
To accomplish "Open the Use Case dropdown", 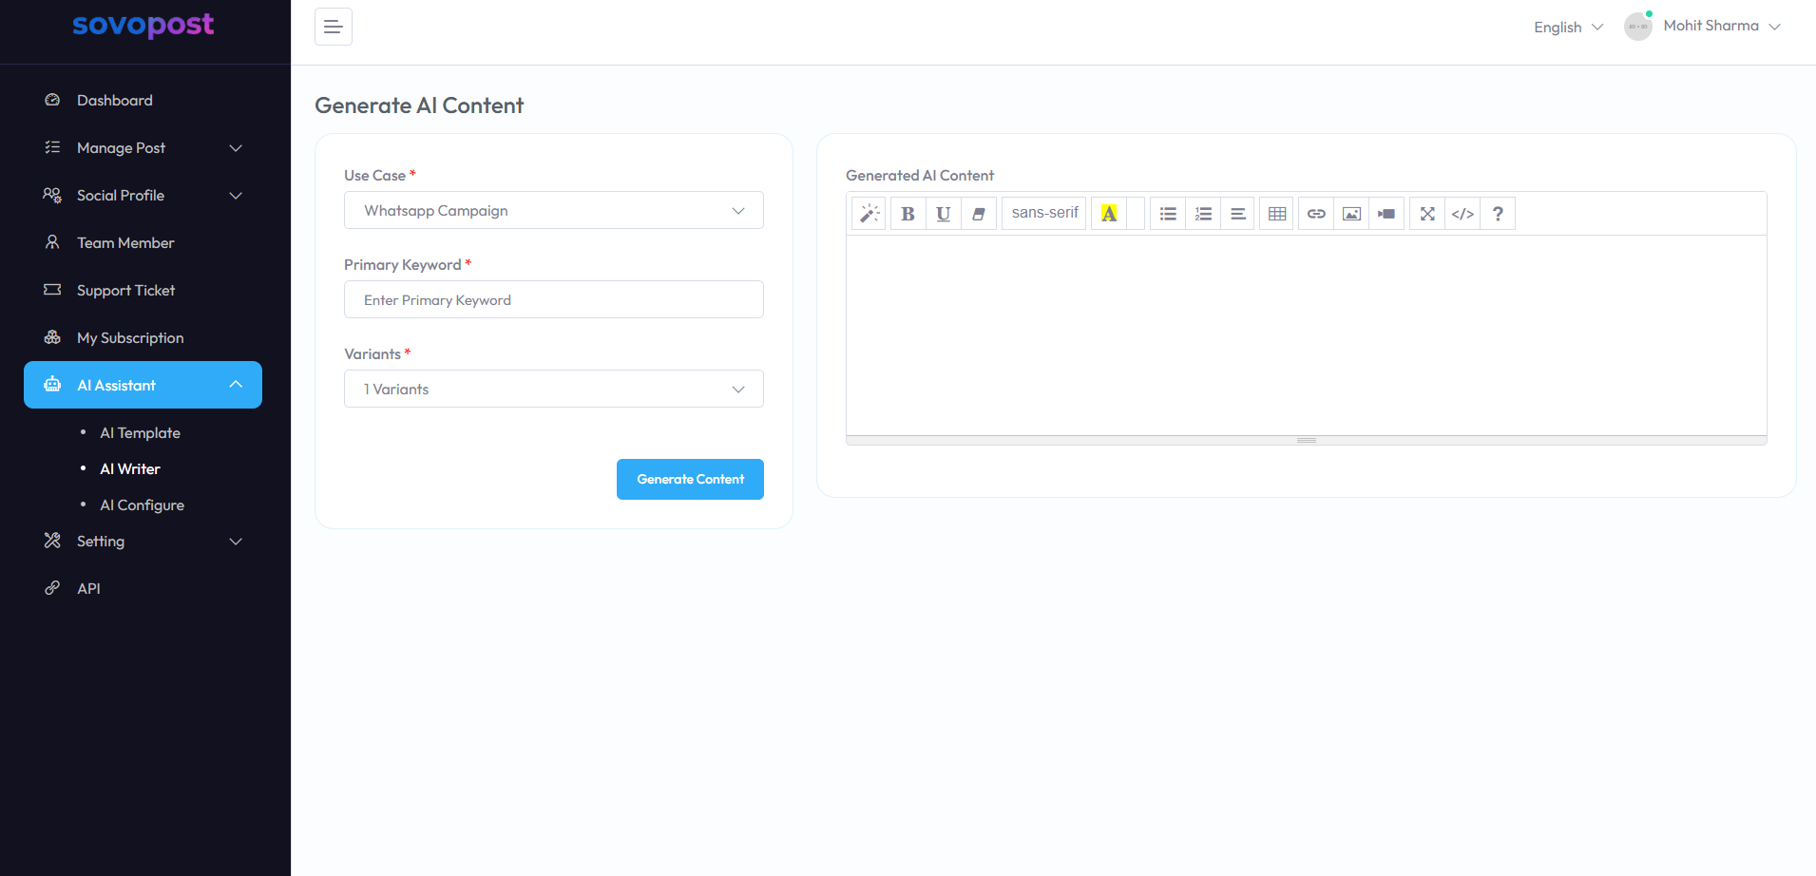I will tap(553, 211).
